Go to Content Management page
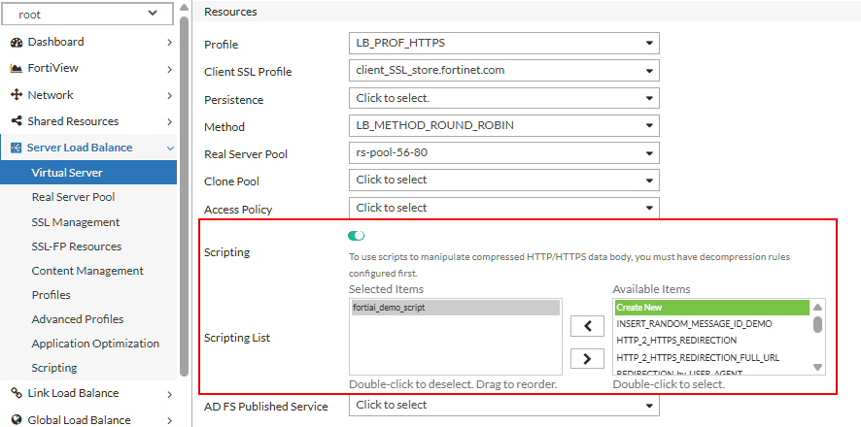Viewport: 861px width, 427px height. [87, 271]
